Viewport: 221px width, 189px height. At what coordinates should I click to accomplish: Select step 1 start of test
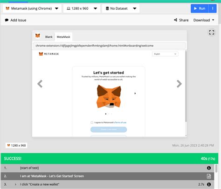click(x=107, y=168)
